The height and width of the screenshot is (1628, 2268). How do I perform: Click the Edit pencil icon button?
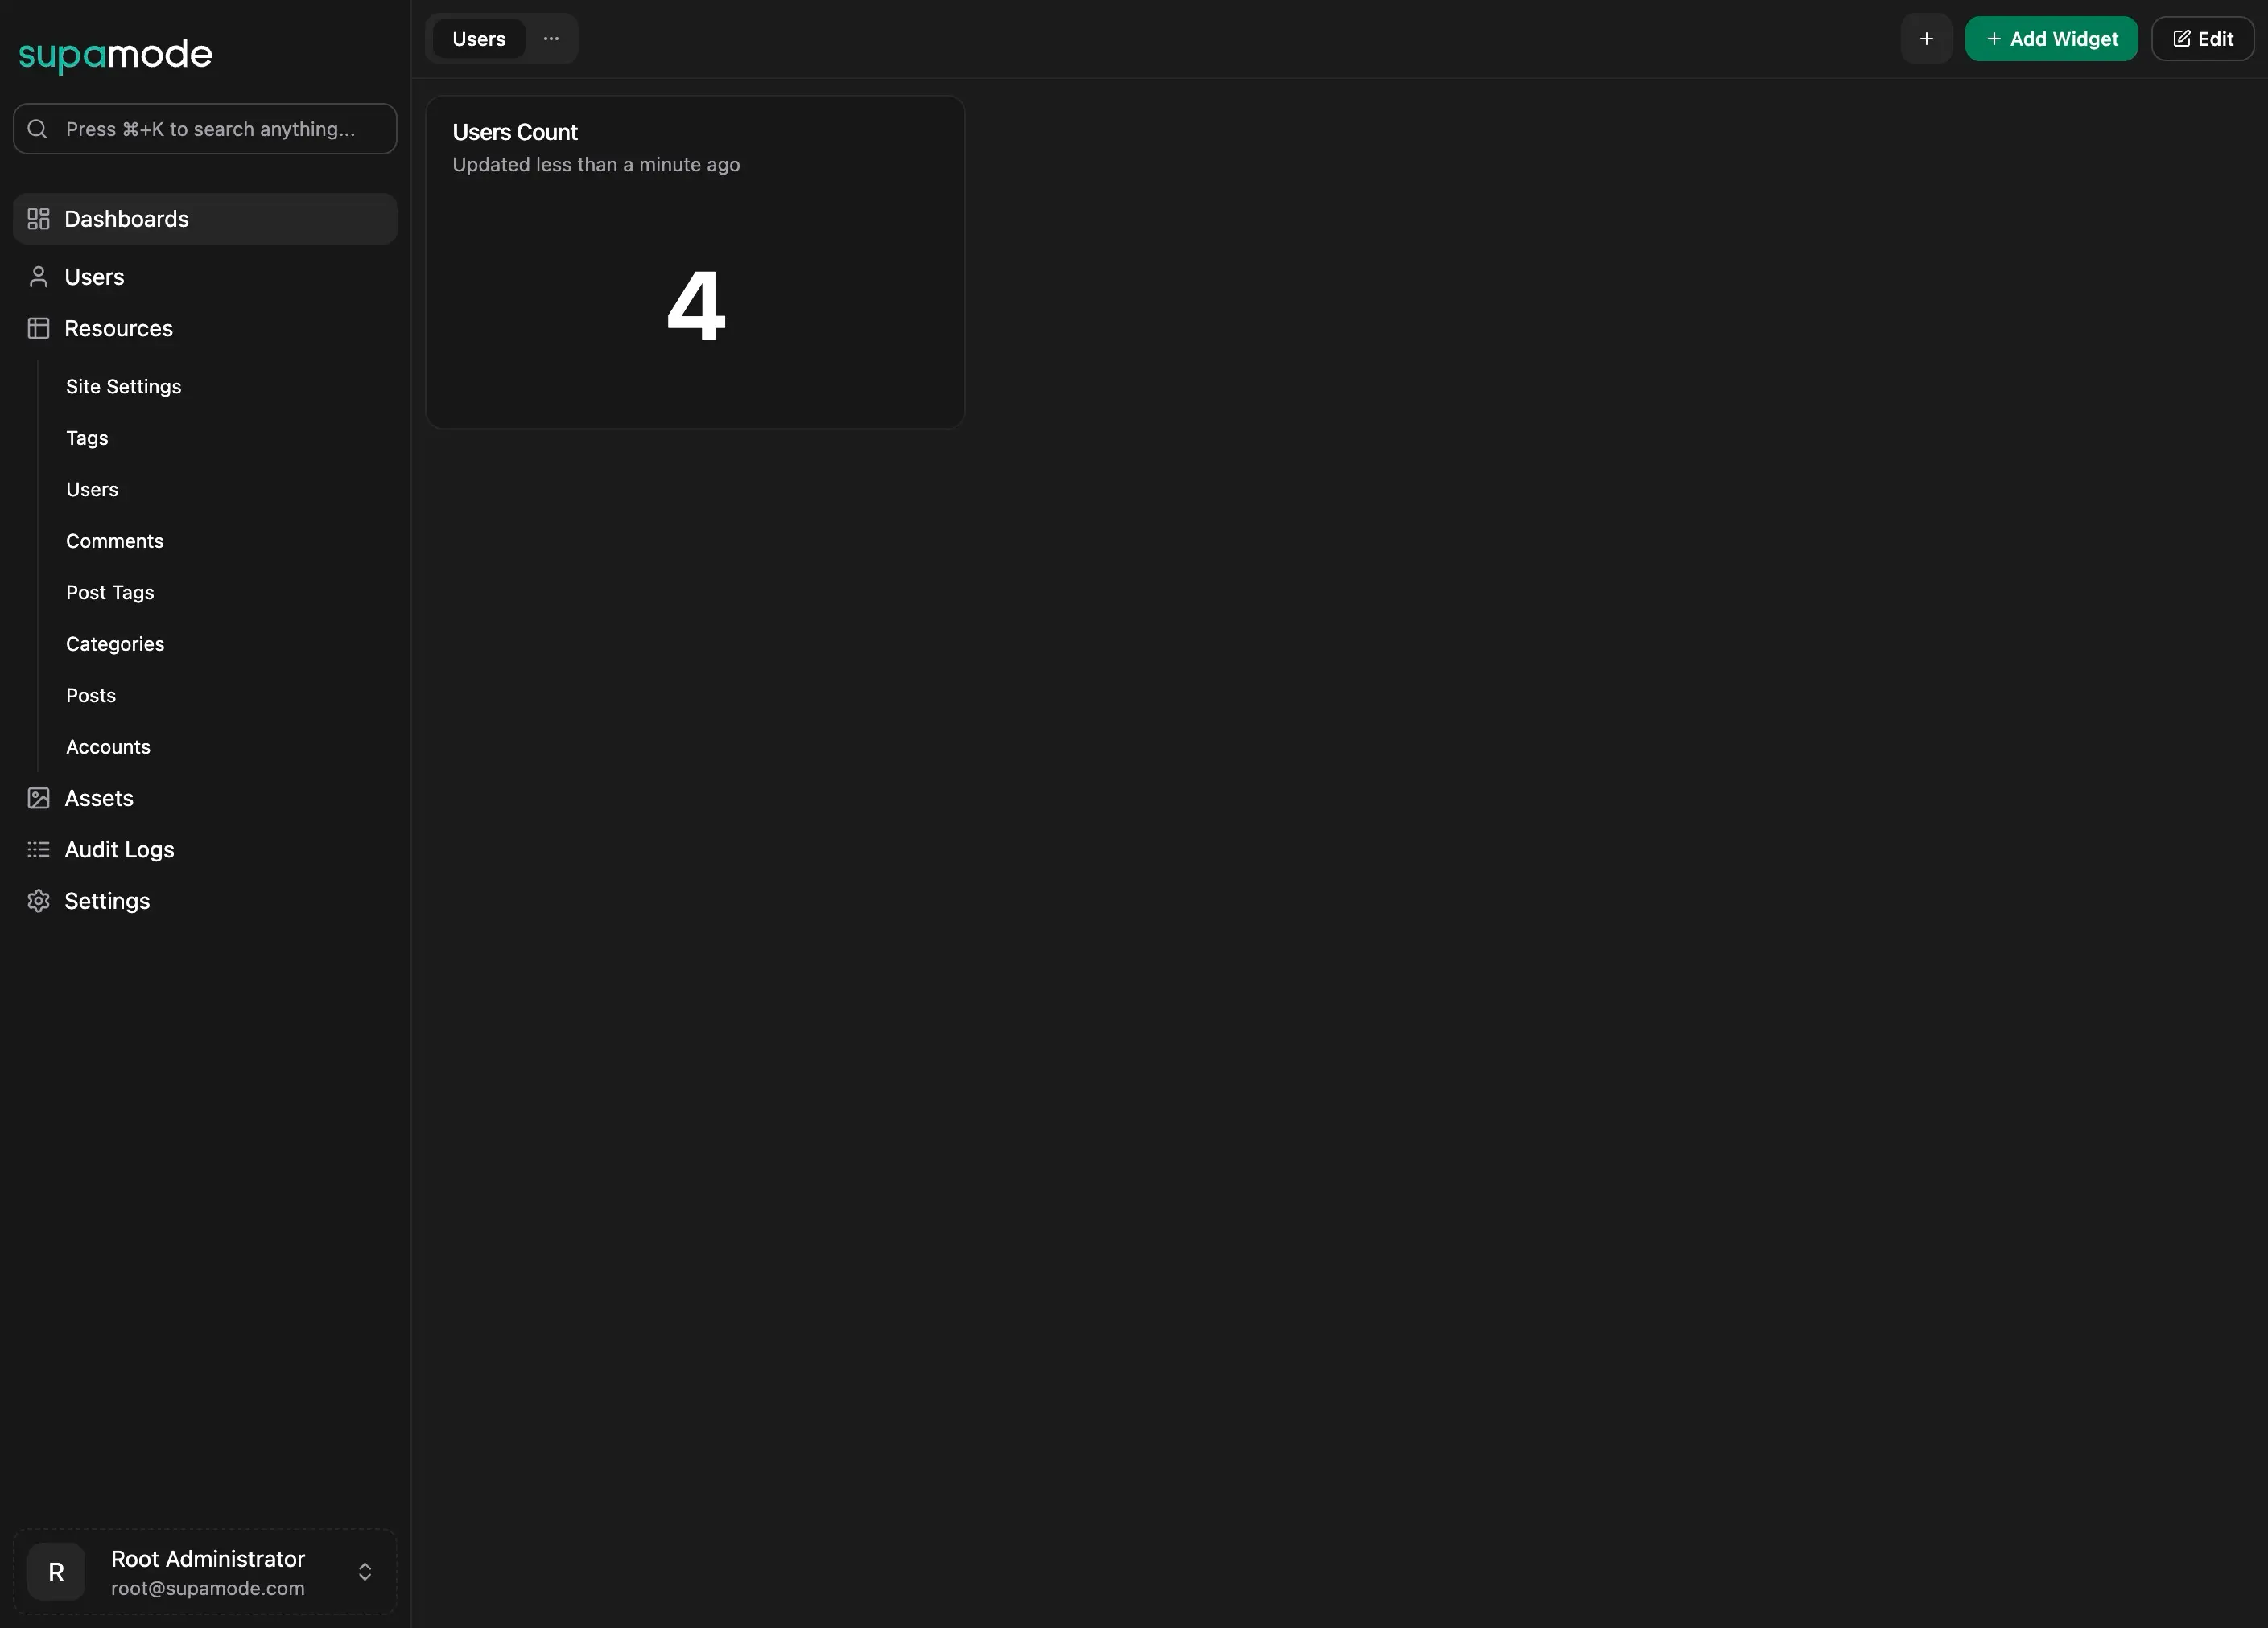2181,38
